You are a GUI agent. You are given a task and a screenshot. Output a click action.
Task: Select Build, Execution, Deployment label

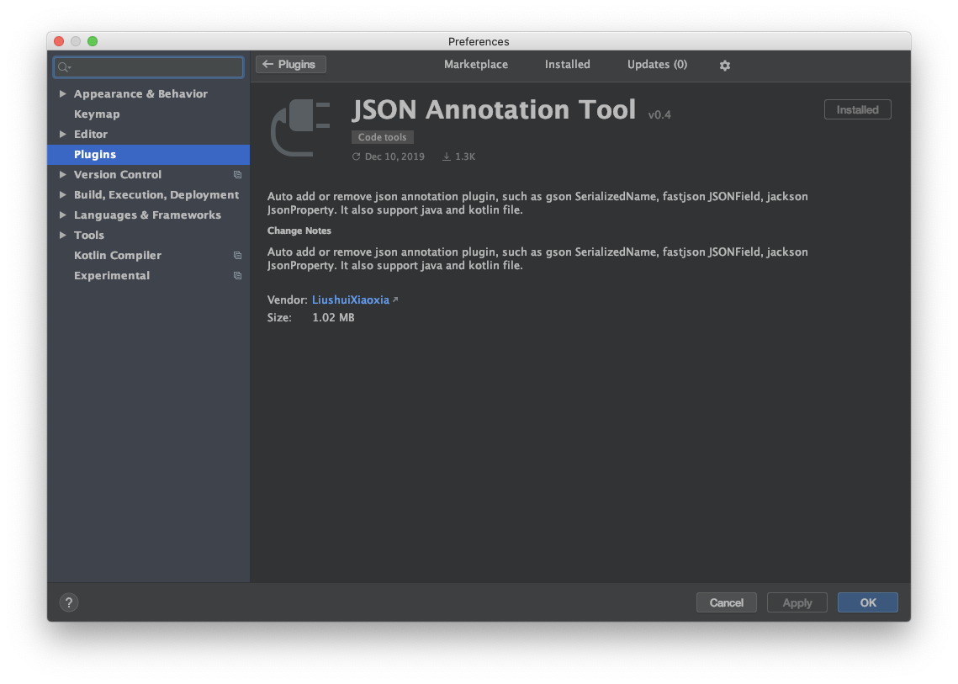[x=156, y=194]
